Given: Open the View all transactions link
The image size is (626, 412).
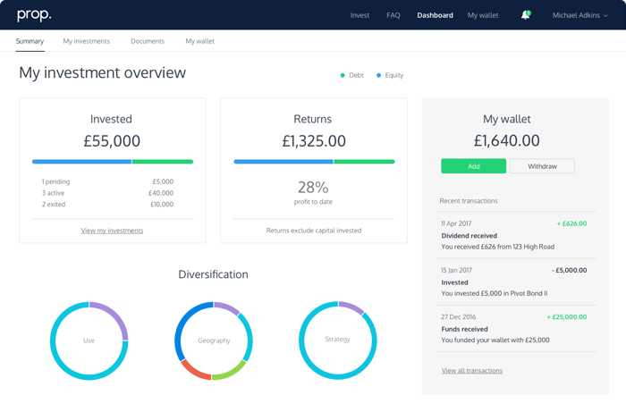Looking at the screenshot, I should (471, 370).
